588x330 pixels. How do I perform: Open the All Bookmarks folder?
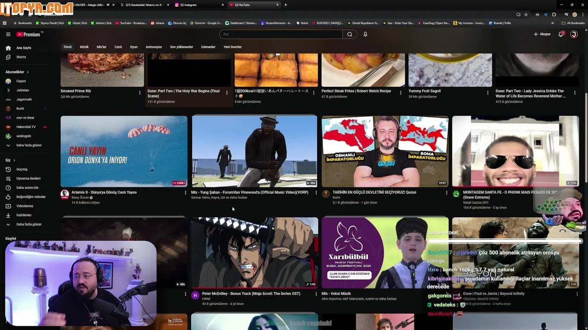[573, 23]
